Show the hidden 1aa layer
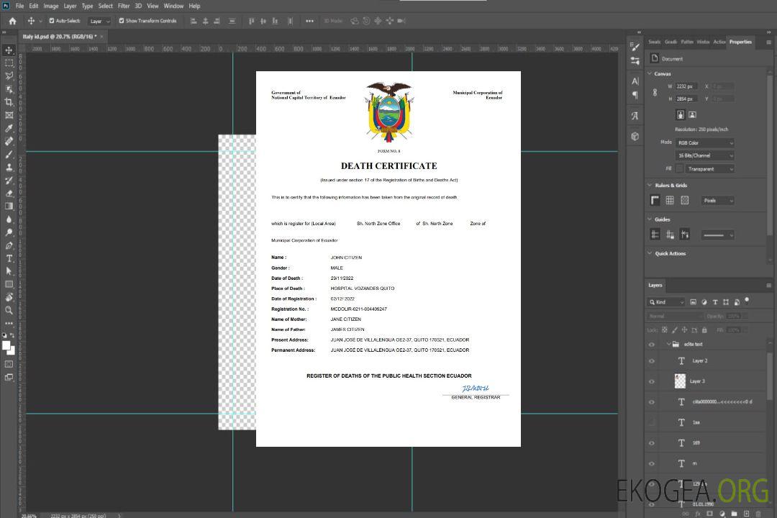Image resolution: width=777 pixels, height=518 pixels. 652,423
